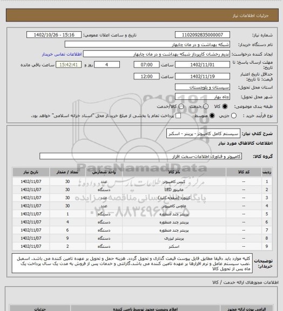This screenshot has height=311, width=283.
Task: Select the کالا/خدمت radio button
Action: coord(181,106)
